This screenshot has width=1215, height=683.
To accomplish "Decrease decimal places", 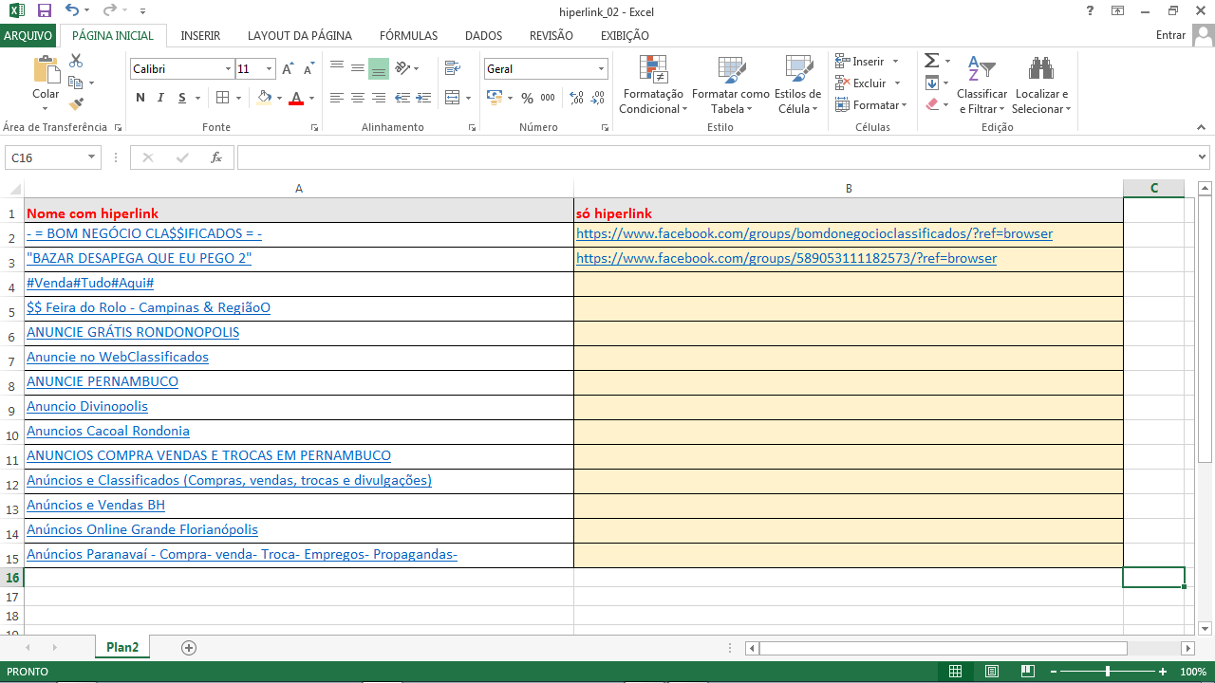I will tap(598, 98).
